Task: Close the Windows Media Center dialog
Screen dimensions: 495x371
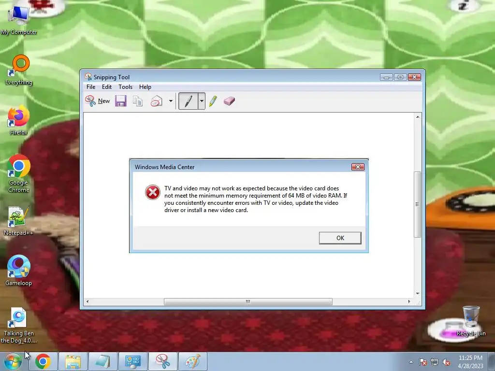Action: tap(358, 167)
